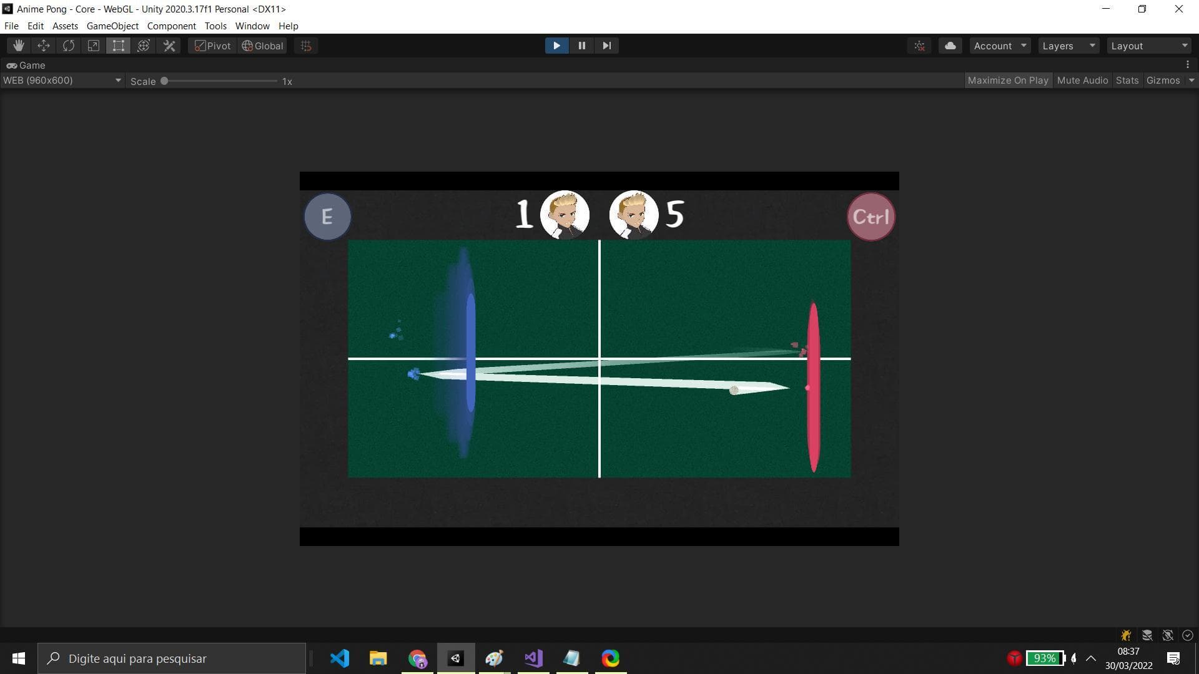
Task: Select the Scale tool
Action: [94, 46]
